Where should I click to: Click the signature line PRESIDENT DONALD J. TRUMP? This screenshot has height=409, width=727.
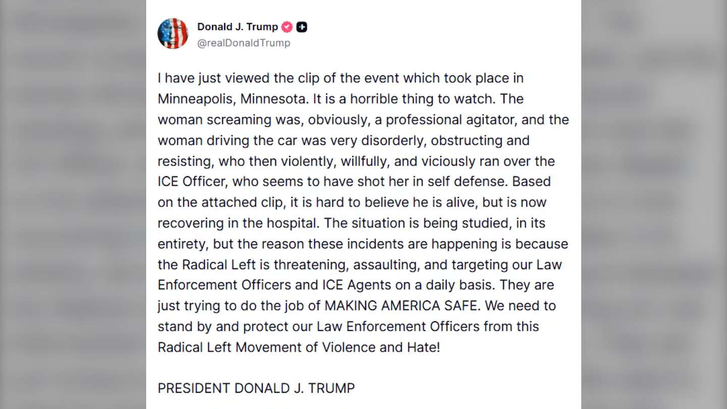(x=256, y=388)
